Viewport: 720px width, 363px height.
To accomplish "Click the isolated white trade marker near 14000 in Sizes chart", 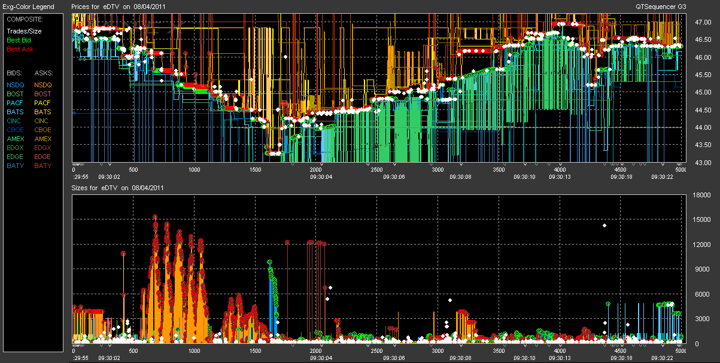I will coord(604,225).
